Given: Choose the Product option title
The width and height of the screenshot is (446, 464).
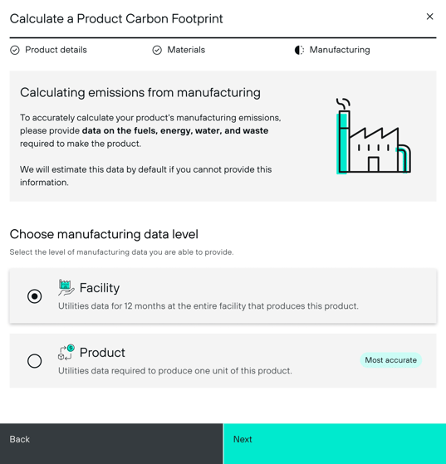Looking at the screenshot, I should point(102,353).
